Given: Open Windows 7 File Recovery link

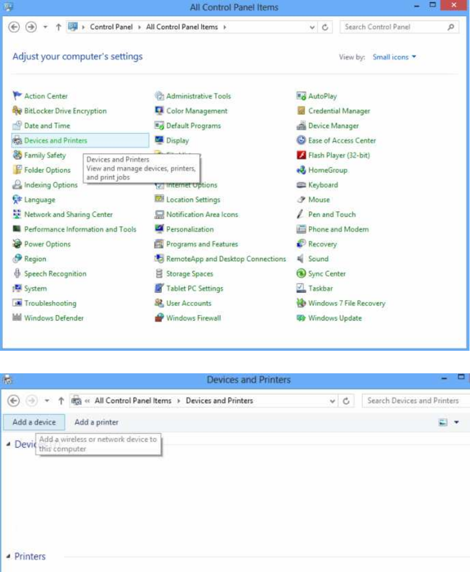Looking at the screenshot, I should coord(347,303).
